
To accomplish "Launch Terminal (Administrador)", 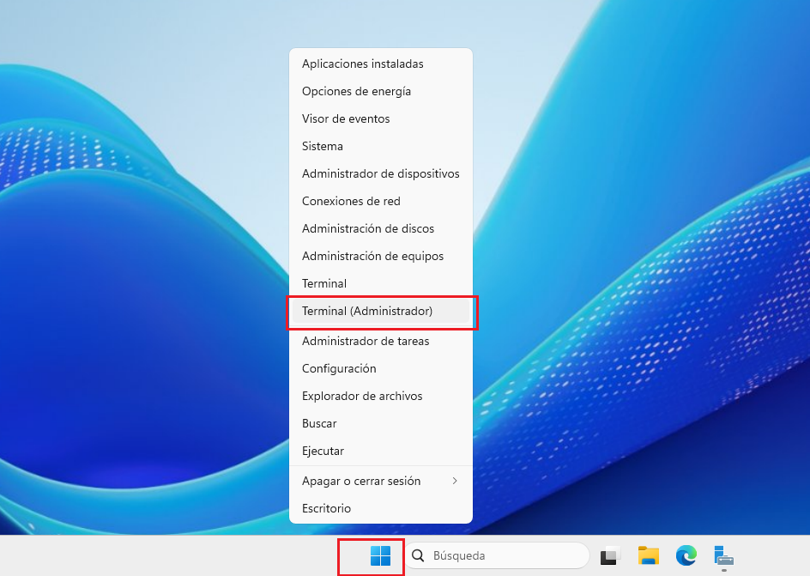I will click(381, 311).
